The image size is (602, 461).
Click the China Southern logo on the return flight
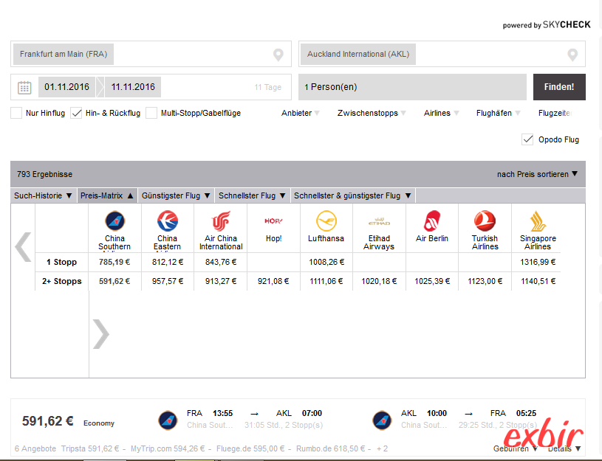coord(382,420)
